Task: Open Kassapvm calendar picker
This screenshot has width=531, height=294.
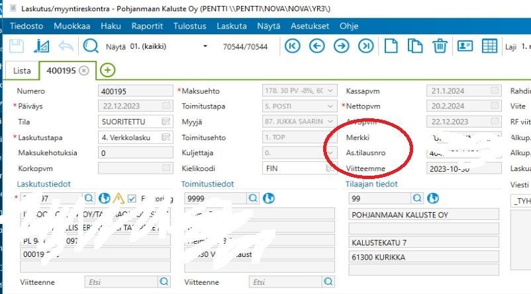Action: 495,91
